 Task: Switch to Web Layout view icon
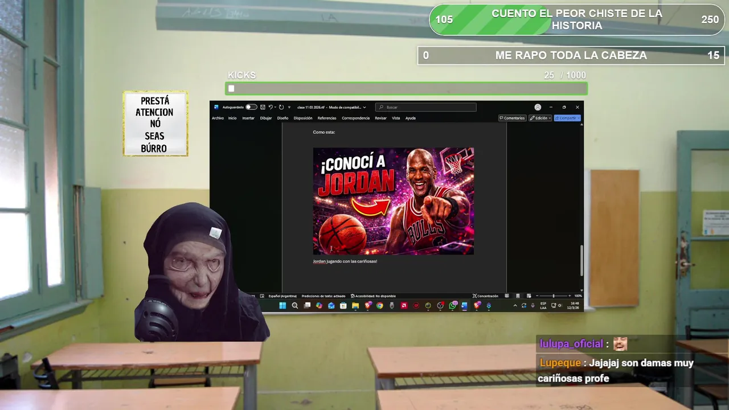point(529,296)
